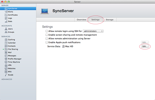
Task: Click the Mail label in sidebar
Action: point(10,52)
